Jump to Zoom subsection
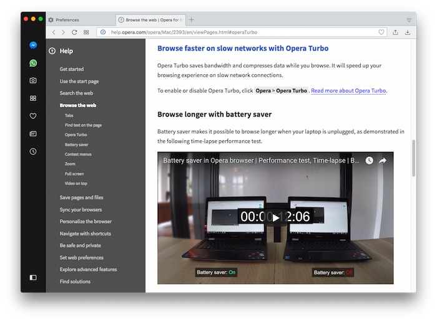Viewport: 437px width, 322px height. click(x=70, y=164)
